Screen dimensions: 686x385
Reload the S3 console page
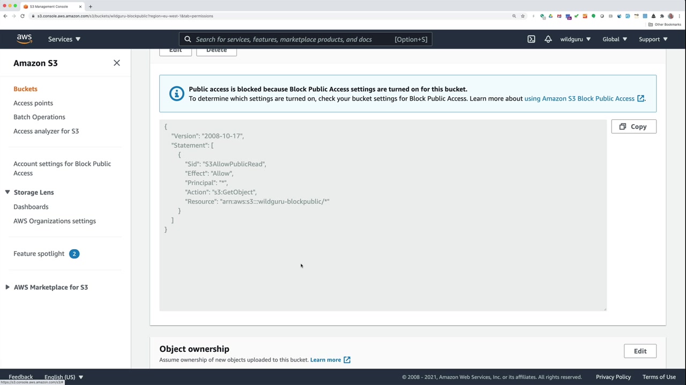tap(23, 16)
